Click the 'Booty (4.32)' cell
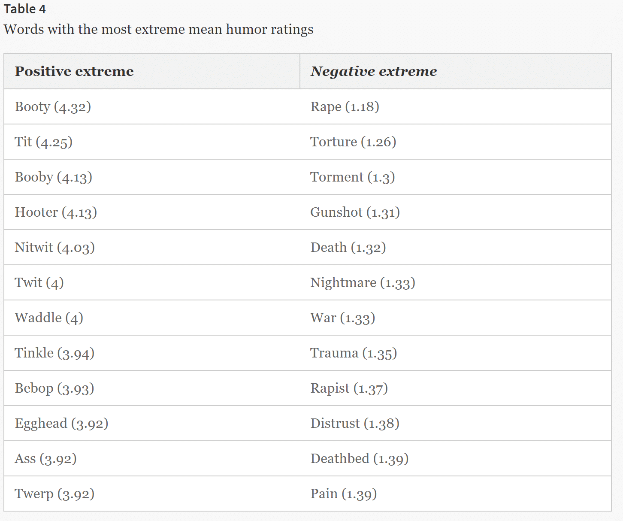The image size is (623, 521). [x=53, y=107]
